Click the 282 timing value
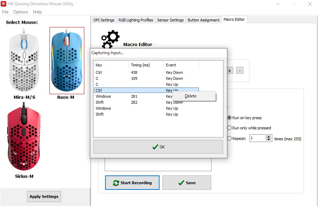This screenshot has width=318, height=206. coord(134,102)
